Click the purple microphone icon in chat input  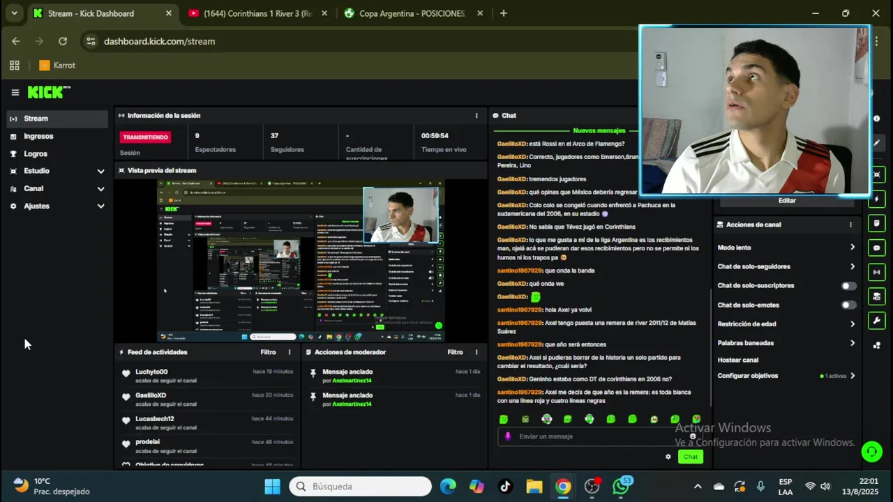[507, 436]
